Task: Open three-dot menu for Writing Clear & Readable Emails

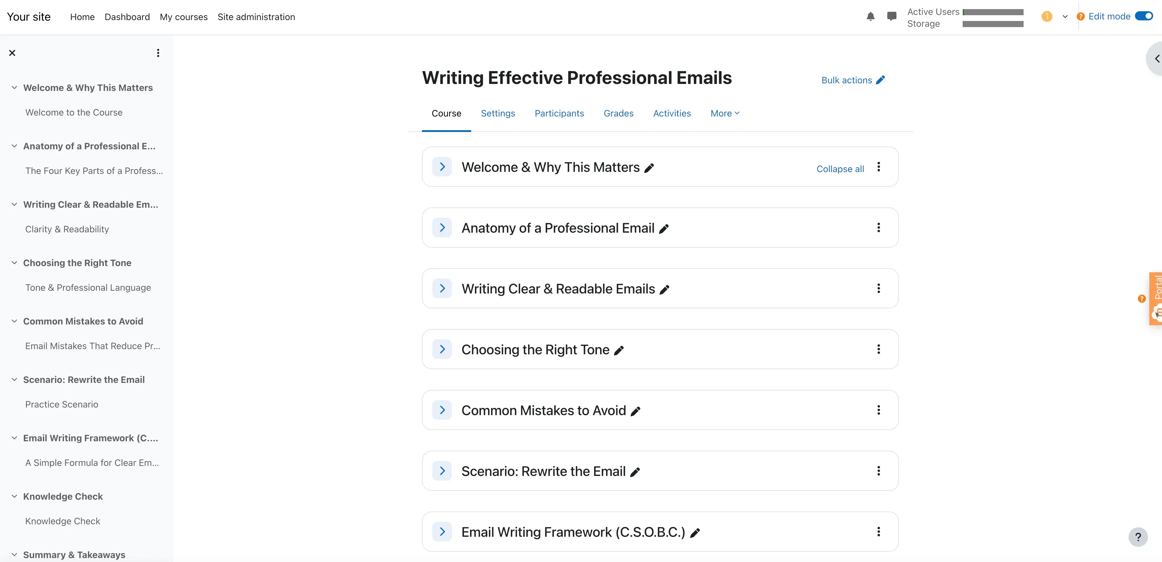Action: (878, 288)
